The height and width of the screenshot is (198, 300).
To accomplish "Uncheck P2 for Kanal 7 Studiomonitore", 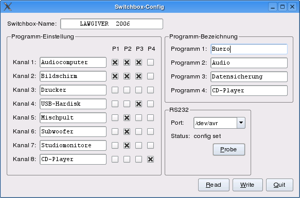I will pyautogui.click(x=127, y=146).
